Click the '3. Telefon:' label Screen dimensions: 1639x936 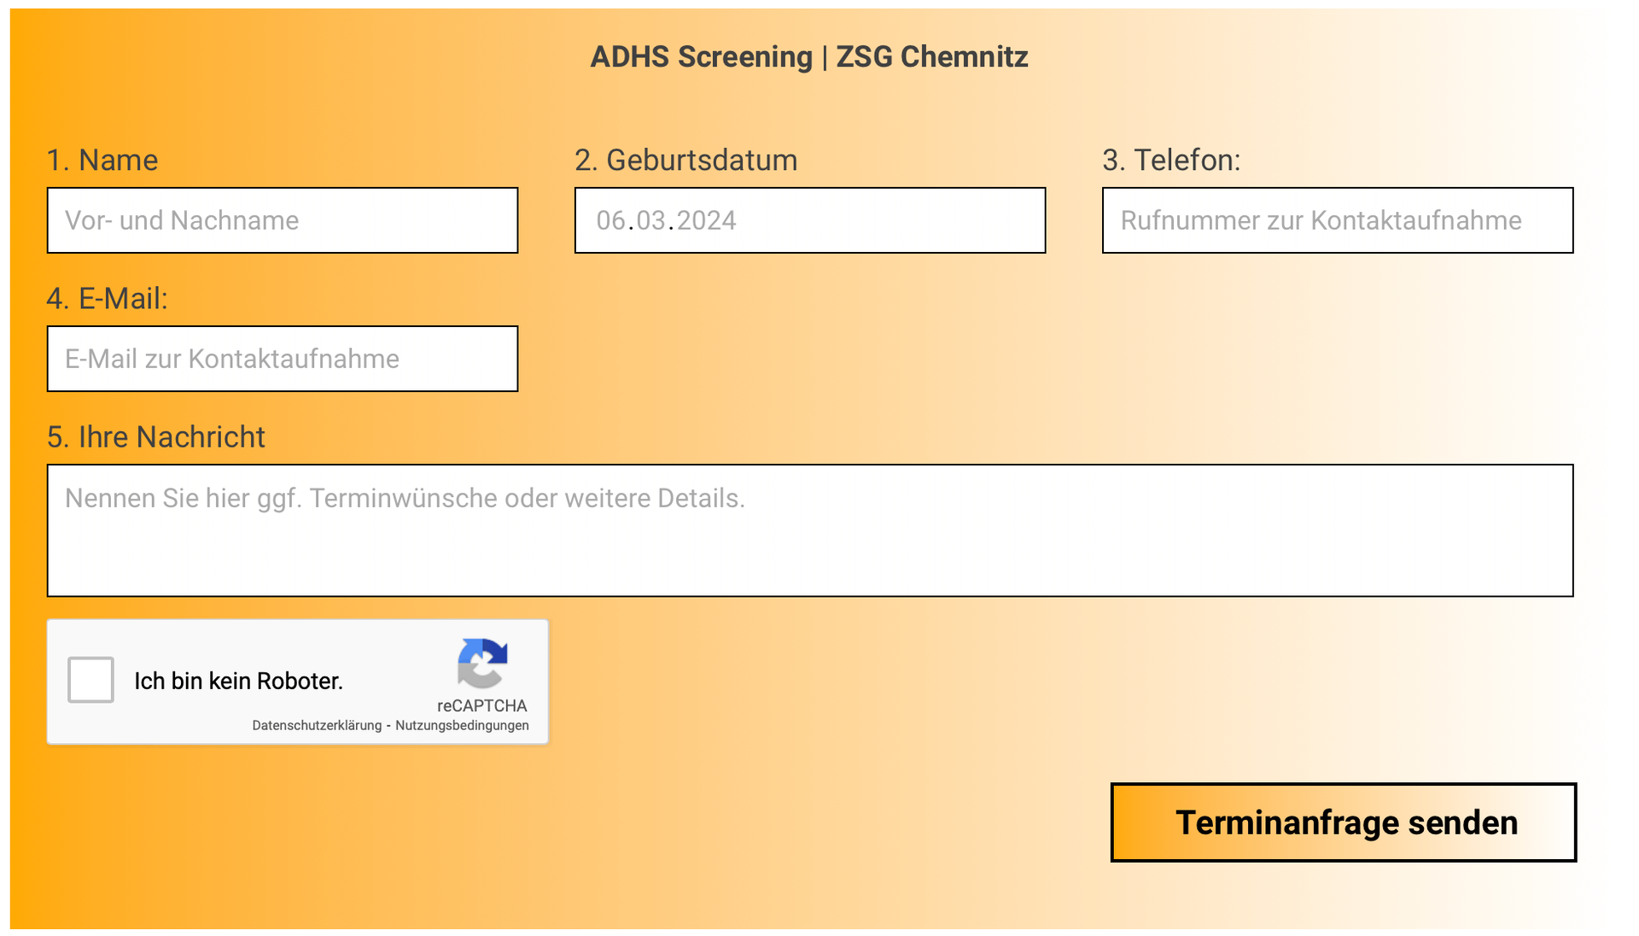(1171, 160)
